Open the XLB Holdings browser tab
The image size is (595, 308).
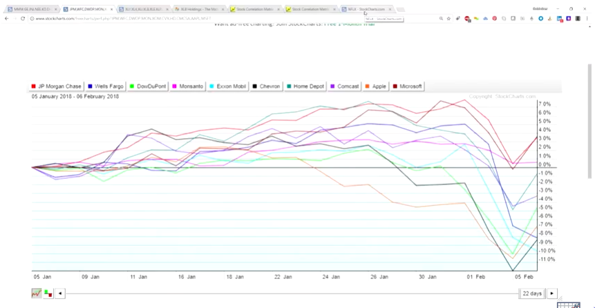[x=198, y=9]
